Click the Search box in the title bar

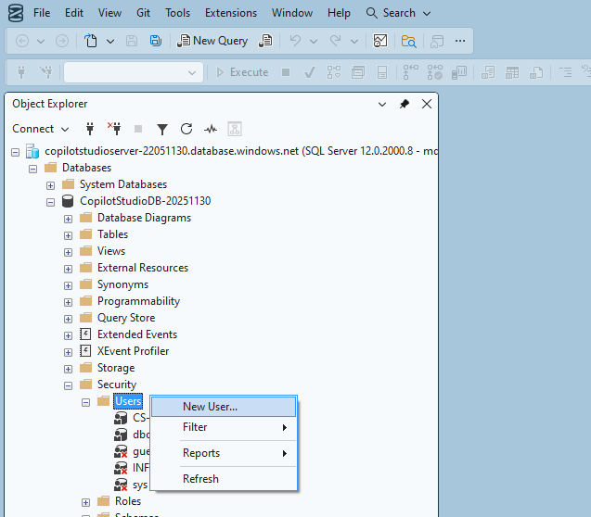(x=398, y=13)
